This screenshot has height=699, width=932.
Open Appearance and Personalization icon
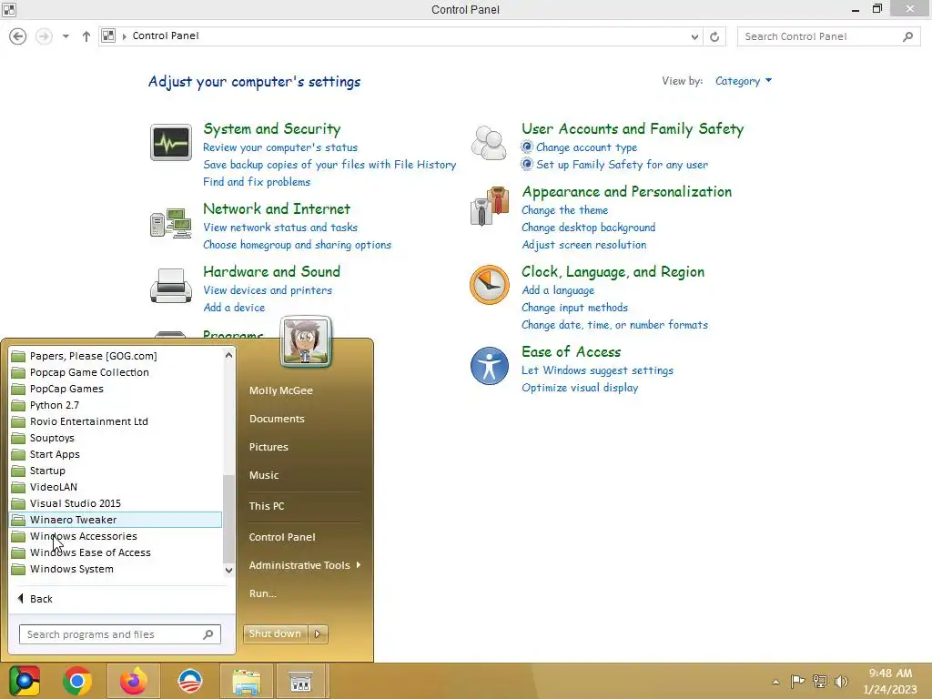[x=489, y=206]
